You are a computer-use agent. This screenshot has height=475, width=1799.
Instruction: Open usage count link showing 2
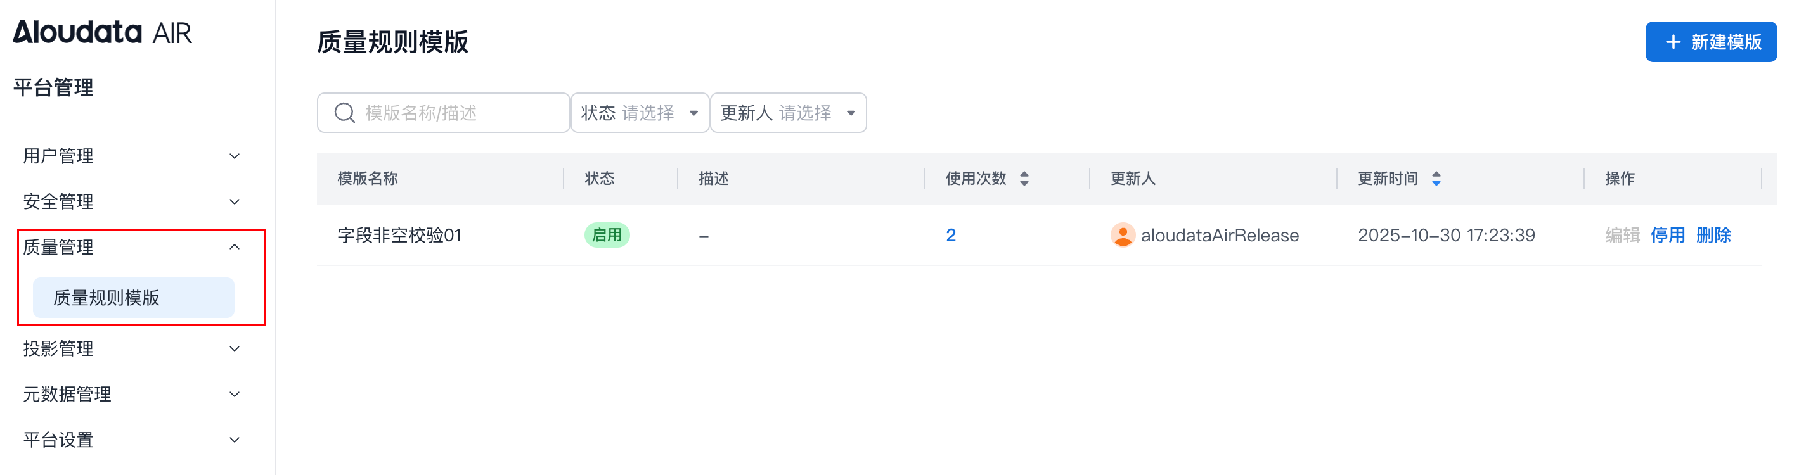click(952, 235)
